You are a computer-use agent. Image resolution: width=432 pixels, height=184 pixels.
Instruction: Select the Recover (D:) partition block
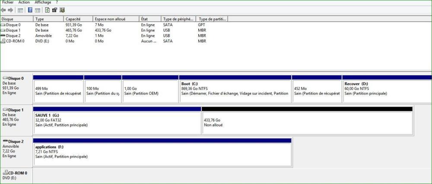click(387, 91)
